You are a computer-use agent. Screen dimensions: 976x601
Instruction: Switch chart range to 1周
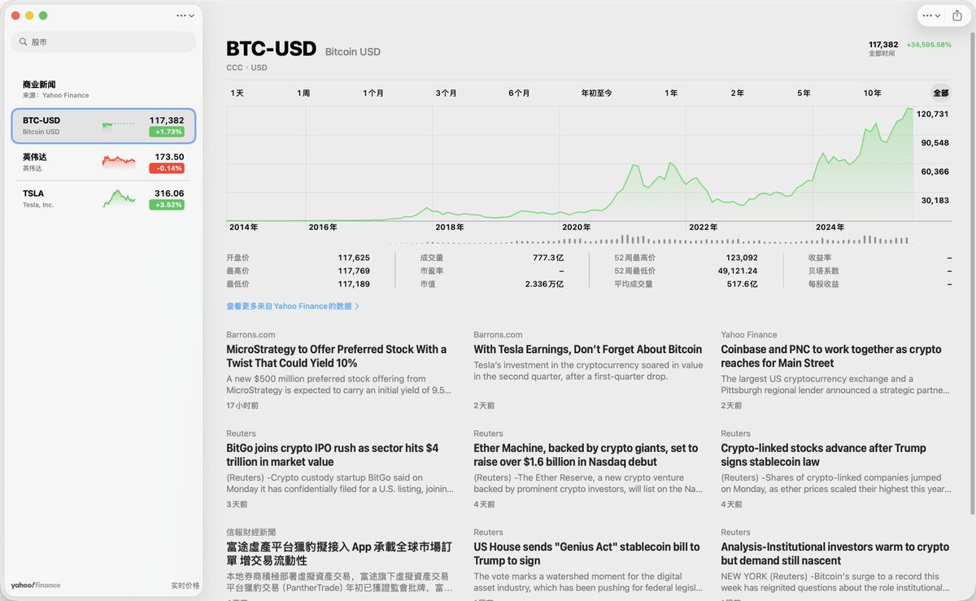coord(303,94)
